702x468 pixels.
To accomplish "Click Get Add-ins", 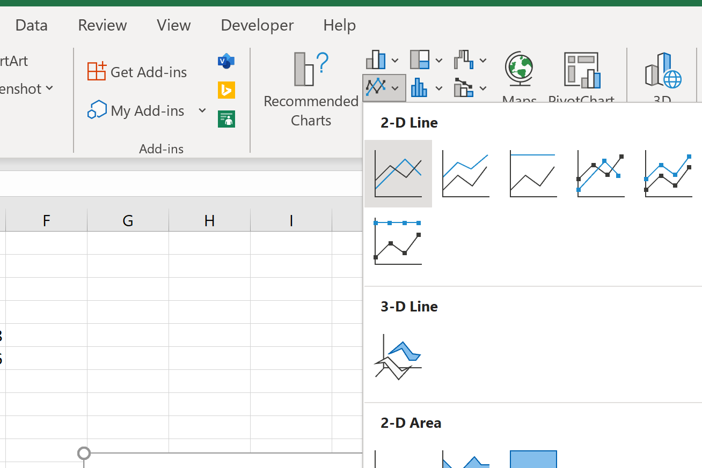I will pos(138,71).
